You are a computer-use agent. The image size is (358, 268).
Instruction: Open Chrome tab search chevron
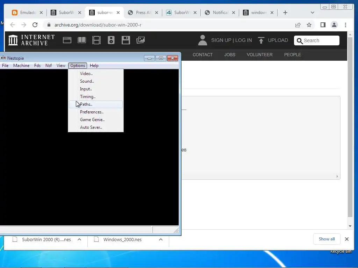pos(312,13)
